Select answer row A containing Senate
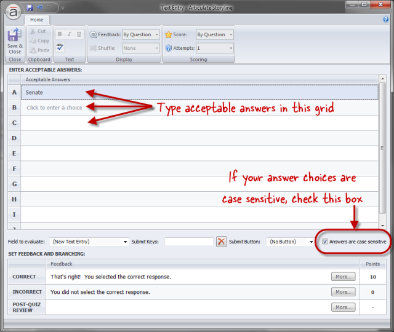Viewport: 394px width, 332px height. pos(199,92)
